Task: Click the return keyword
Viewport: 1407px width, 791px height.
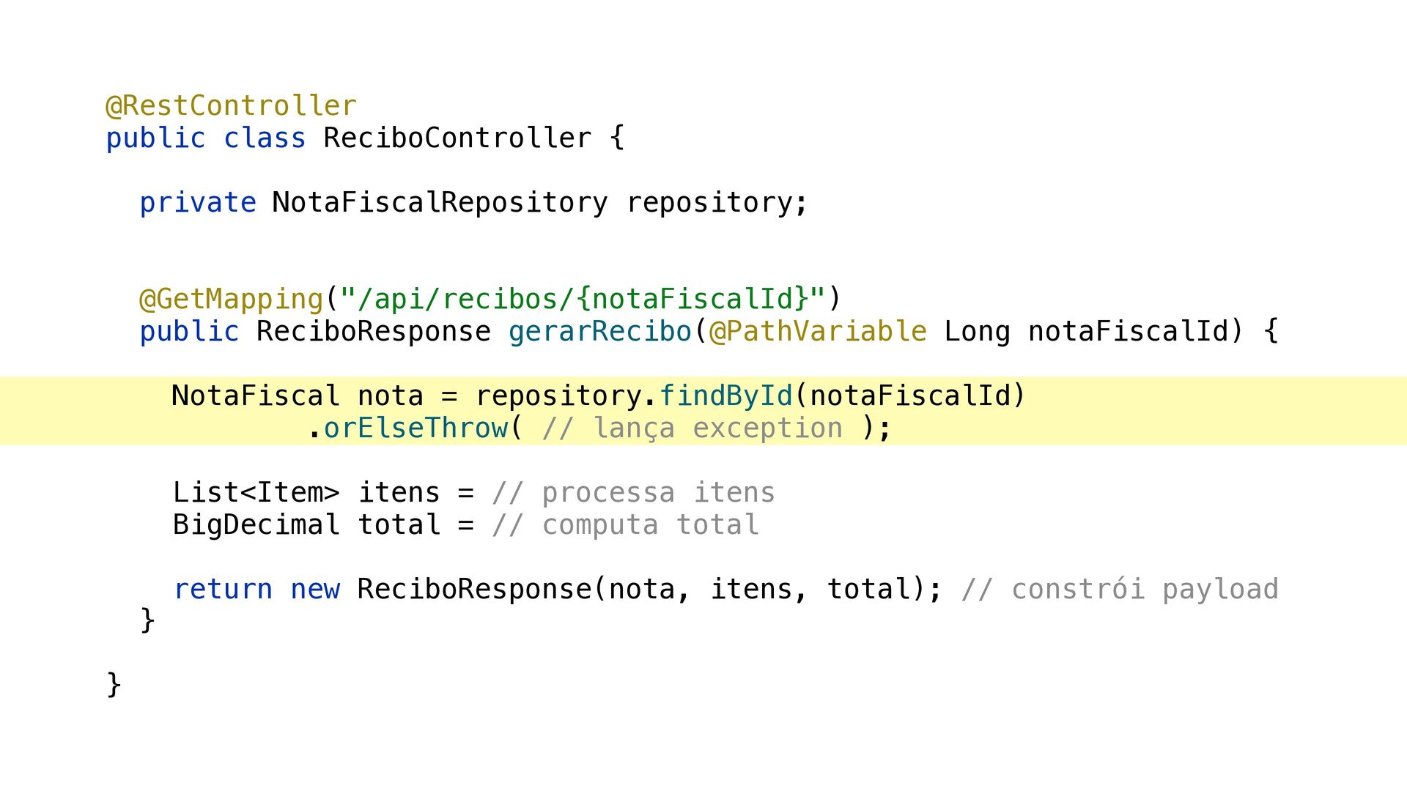Action: [223, 590]
